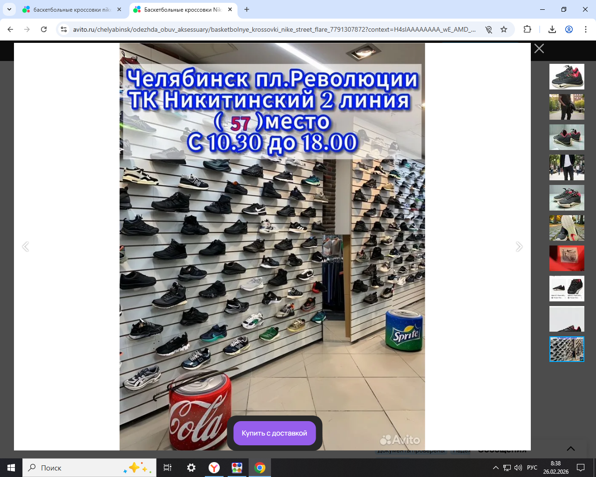Click the taskbar Поиск search box
The image size is (596, 477).
89,468
